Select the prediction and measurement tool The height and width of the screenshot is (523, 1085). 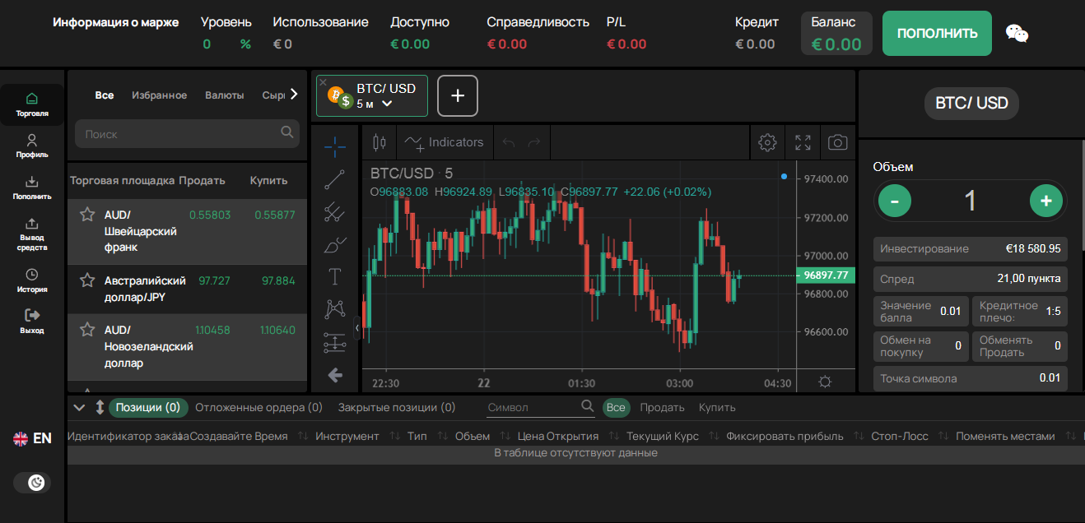tap(335, 342)
